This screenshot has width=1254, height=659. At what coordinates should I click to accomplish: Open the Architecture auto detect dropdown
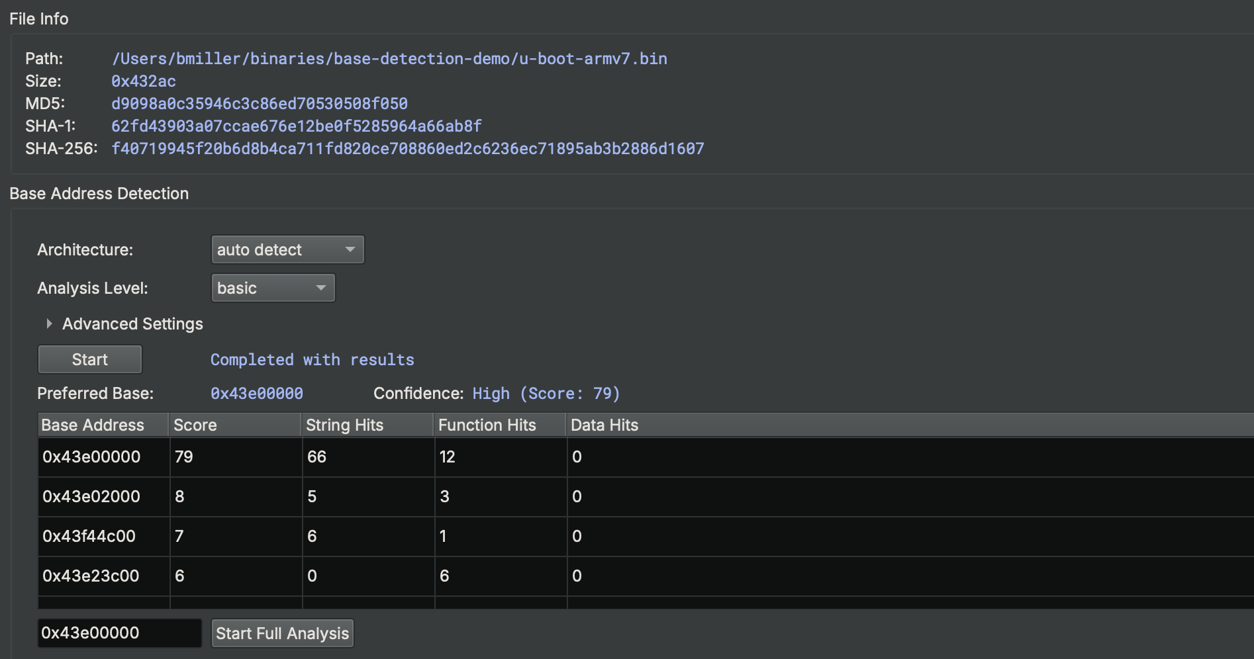(287, 249)
